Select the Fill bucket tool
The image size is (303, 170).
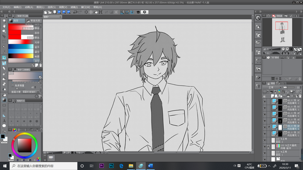click(x=4, y=95)
